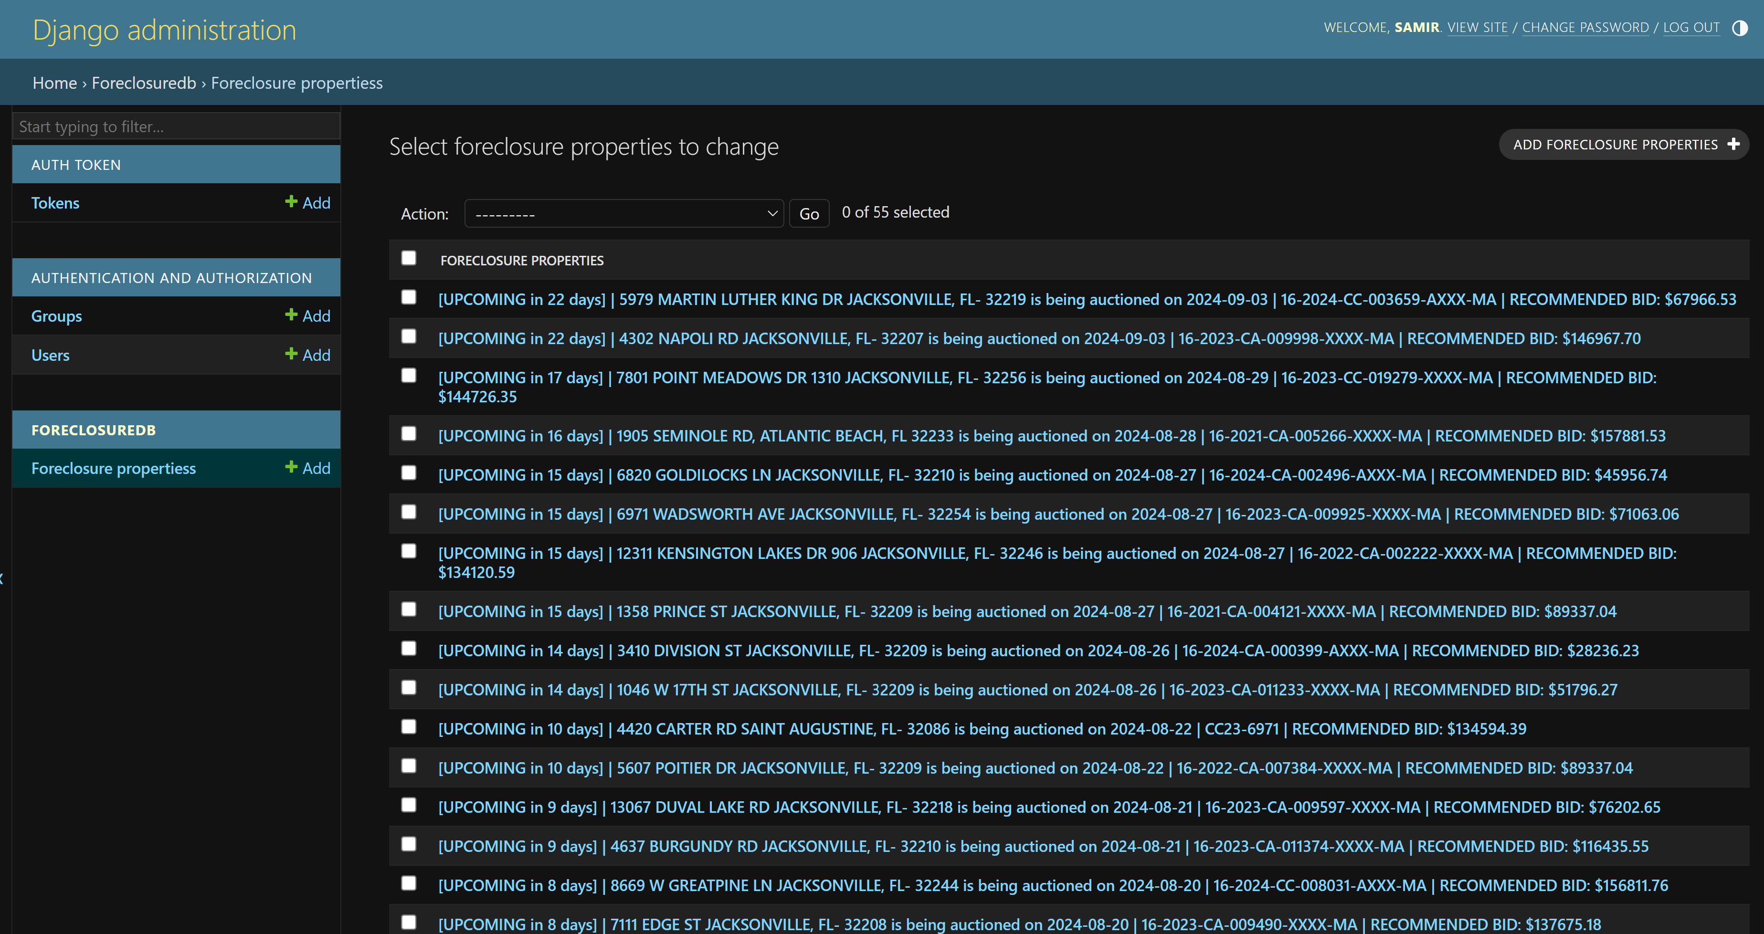The height and width of the screenshot is (934, 1764).
Task: Click the plus icon next to Groups
Action: click(x=291, y=315)
